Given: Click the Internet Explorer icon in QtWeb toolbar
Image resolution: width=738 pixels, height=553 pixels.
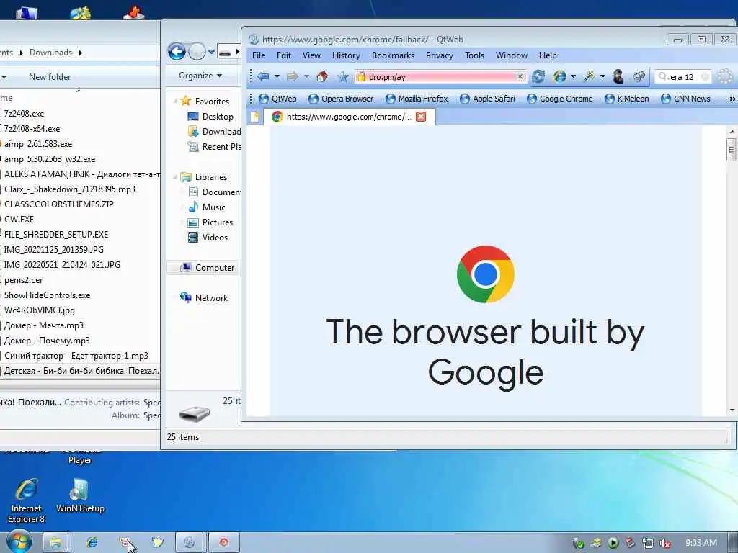Looking at the screenshot, I should [x=559, y=76].
